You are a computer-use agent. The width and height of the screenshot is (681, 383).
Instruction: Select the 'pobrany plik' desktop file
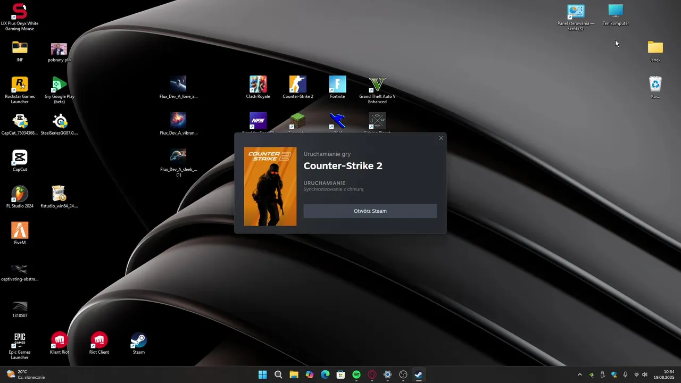point(59,51)
